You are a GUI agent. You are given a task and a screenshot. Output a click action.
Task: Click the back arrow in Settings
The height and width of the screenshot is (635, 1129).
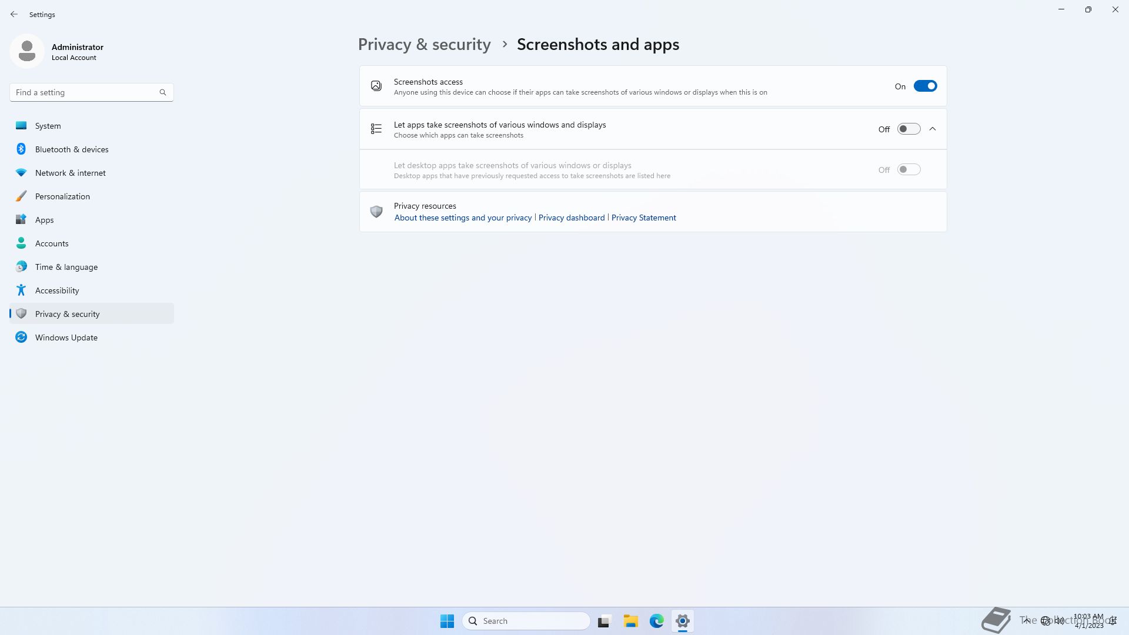[x=14, y=14]
